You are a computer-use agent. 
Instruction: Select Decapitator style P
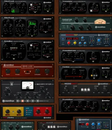click(x=38, y=101)
